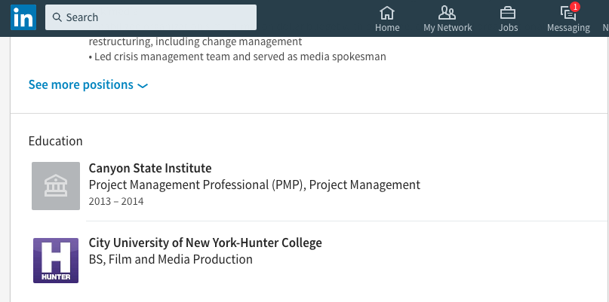Click the Canyon State Institute placeholder school icon
The width and height of the screenshot is (609, 302).
click(56, 185)
